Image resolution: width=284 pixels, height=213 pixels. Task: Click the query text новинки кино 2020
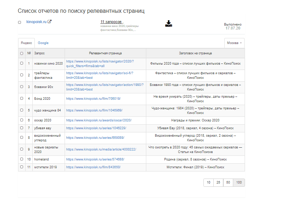coord(49,64)
